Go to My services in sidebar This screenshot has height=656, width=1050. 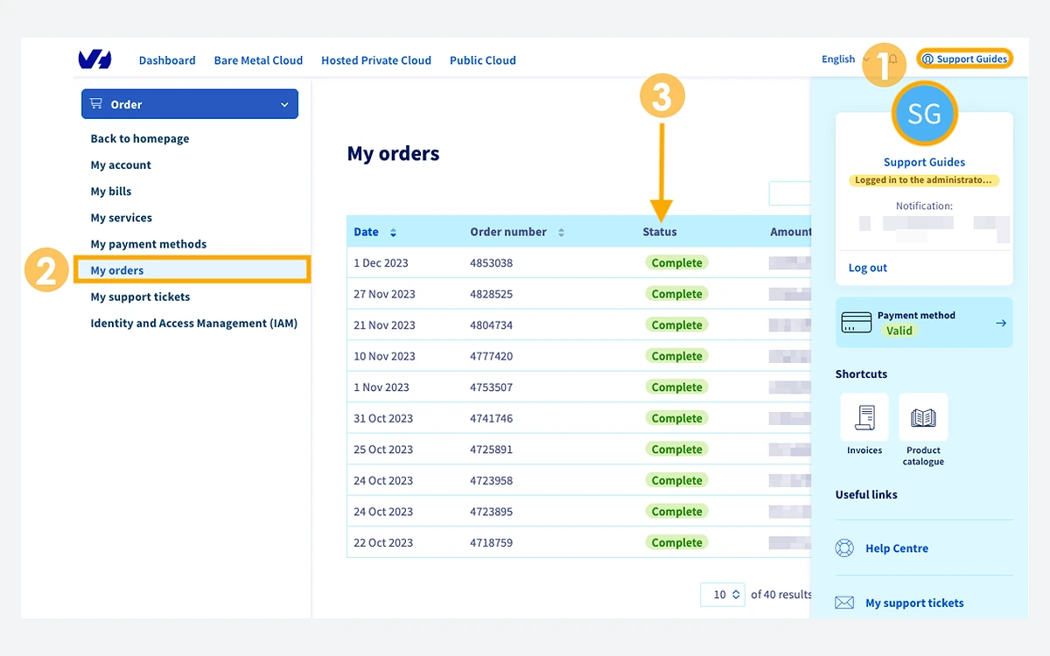point(122,217)
